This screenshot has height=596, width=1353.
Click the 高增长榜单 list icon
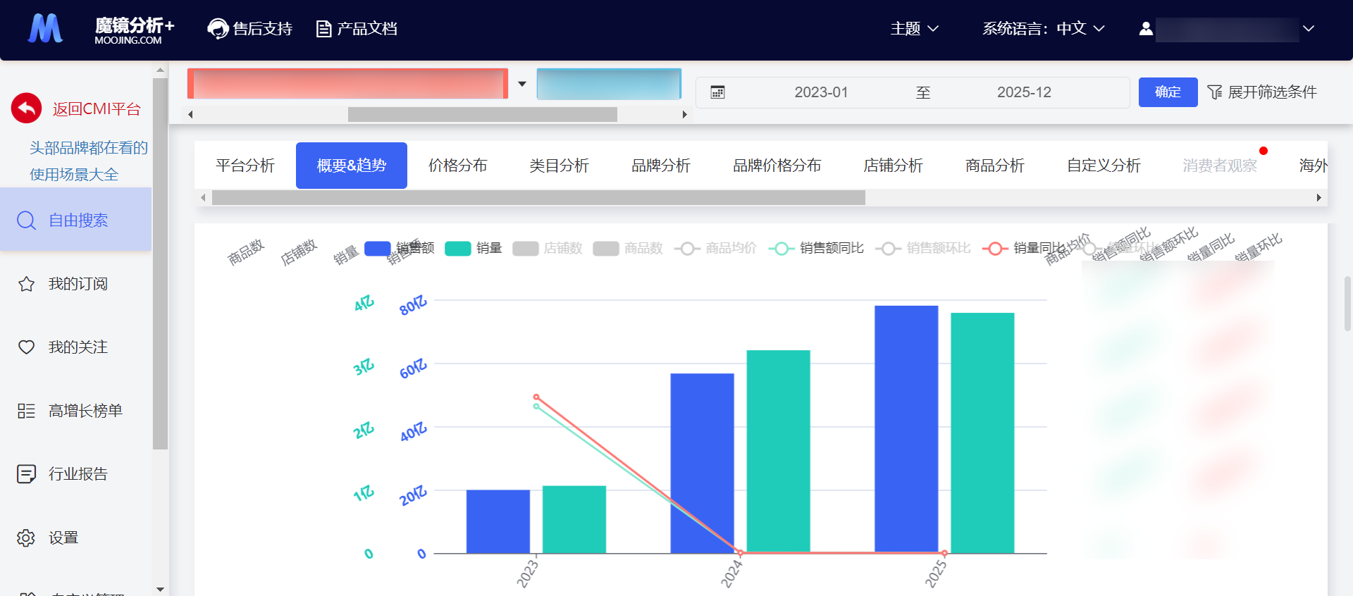click(x=26, y=411)
